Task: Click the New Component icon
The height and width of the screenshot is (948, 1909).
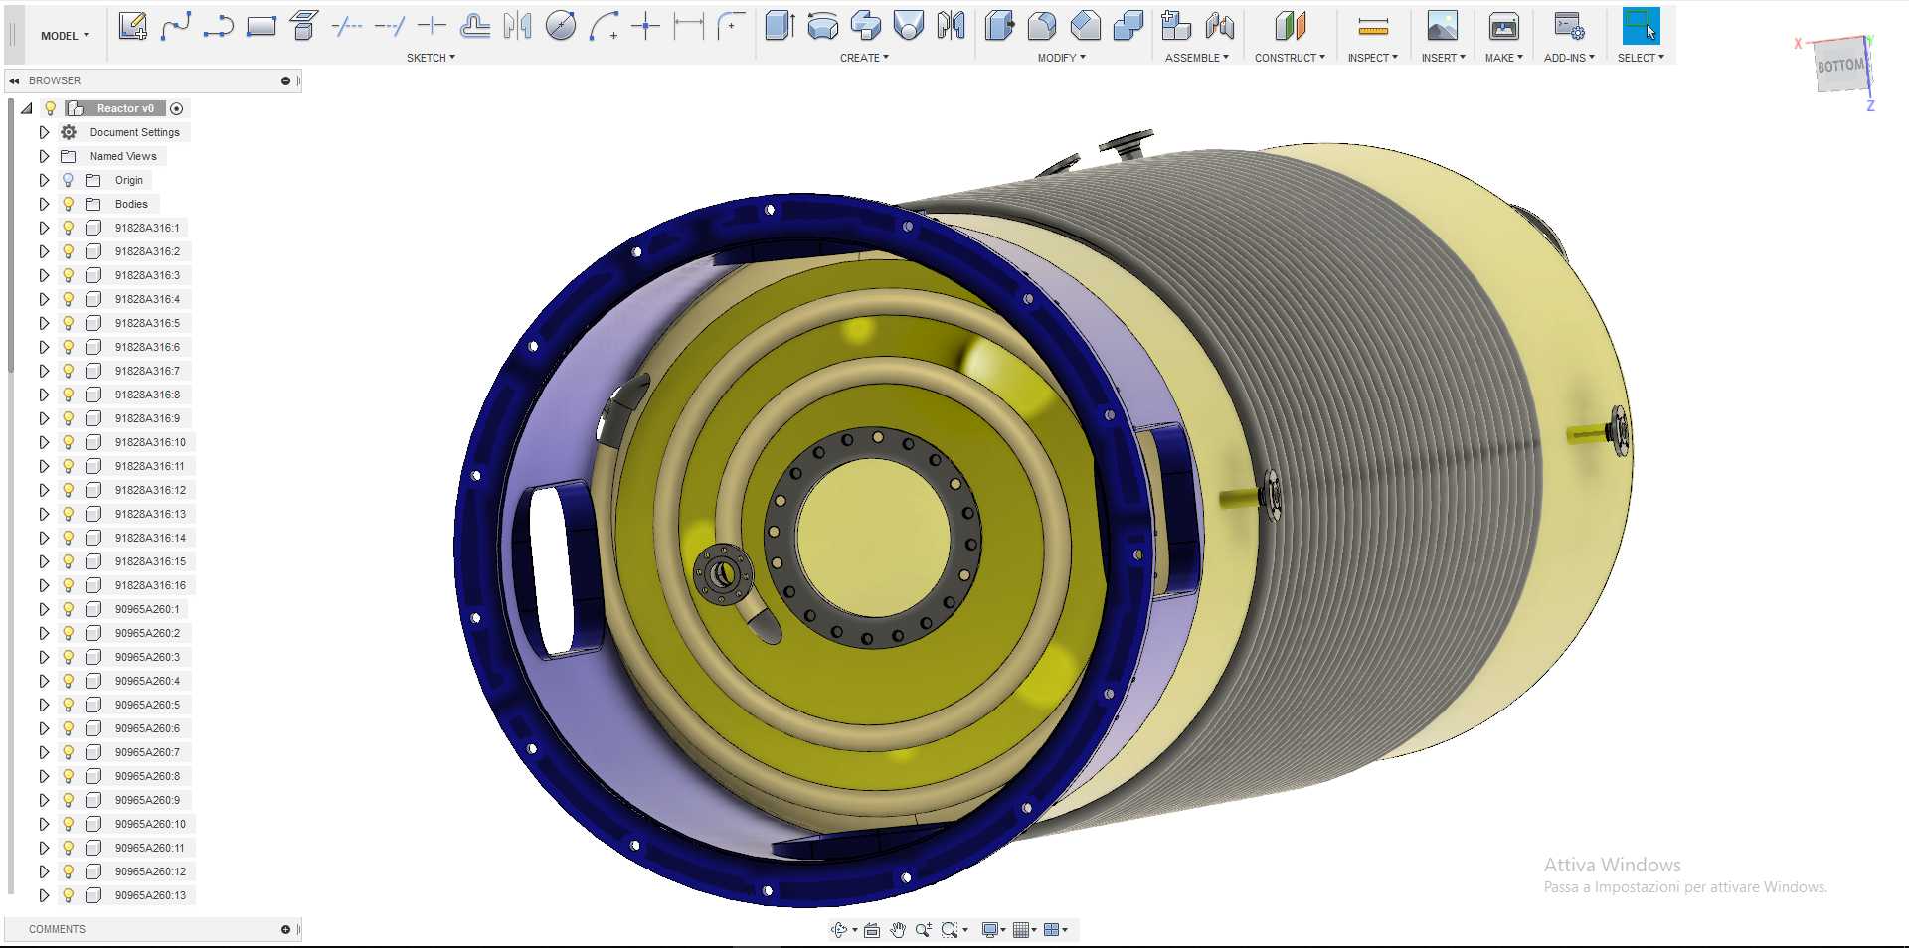Action: coord(1176,26)
